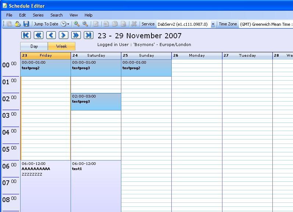Viewport: 293px width, 212px height.
Task: Switch to Day view
Action: pyautogui.click(x=34, y=46)
